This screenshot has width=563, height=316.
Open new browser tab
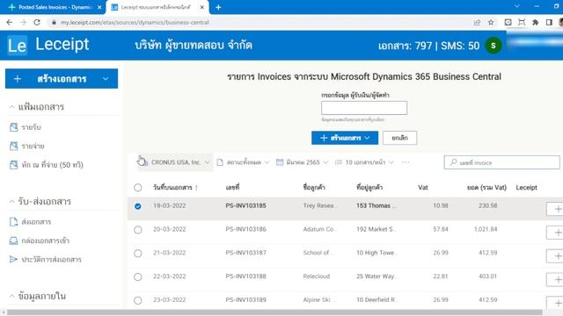[218, 7]
